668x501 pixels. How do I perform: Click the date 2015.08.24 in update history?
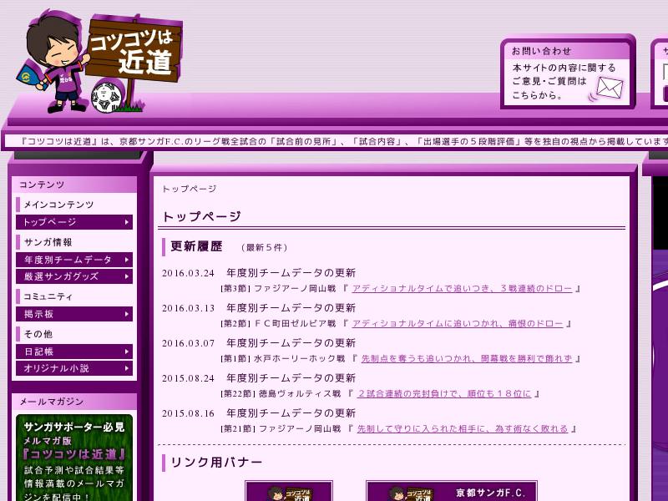point(188,378)
